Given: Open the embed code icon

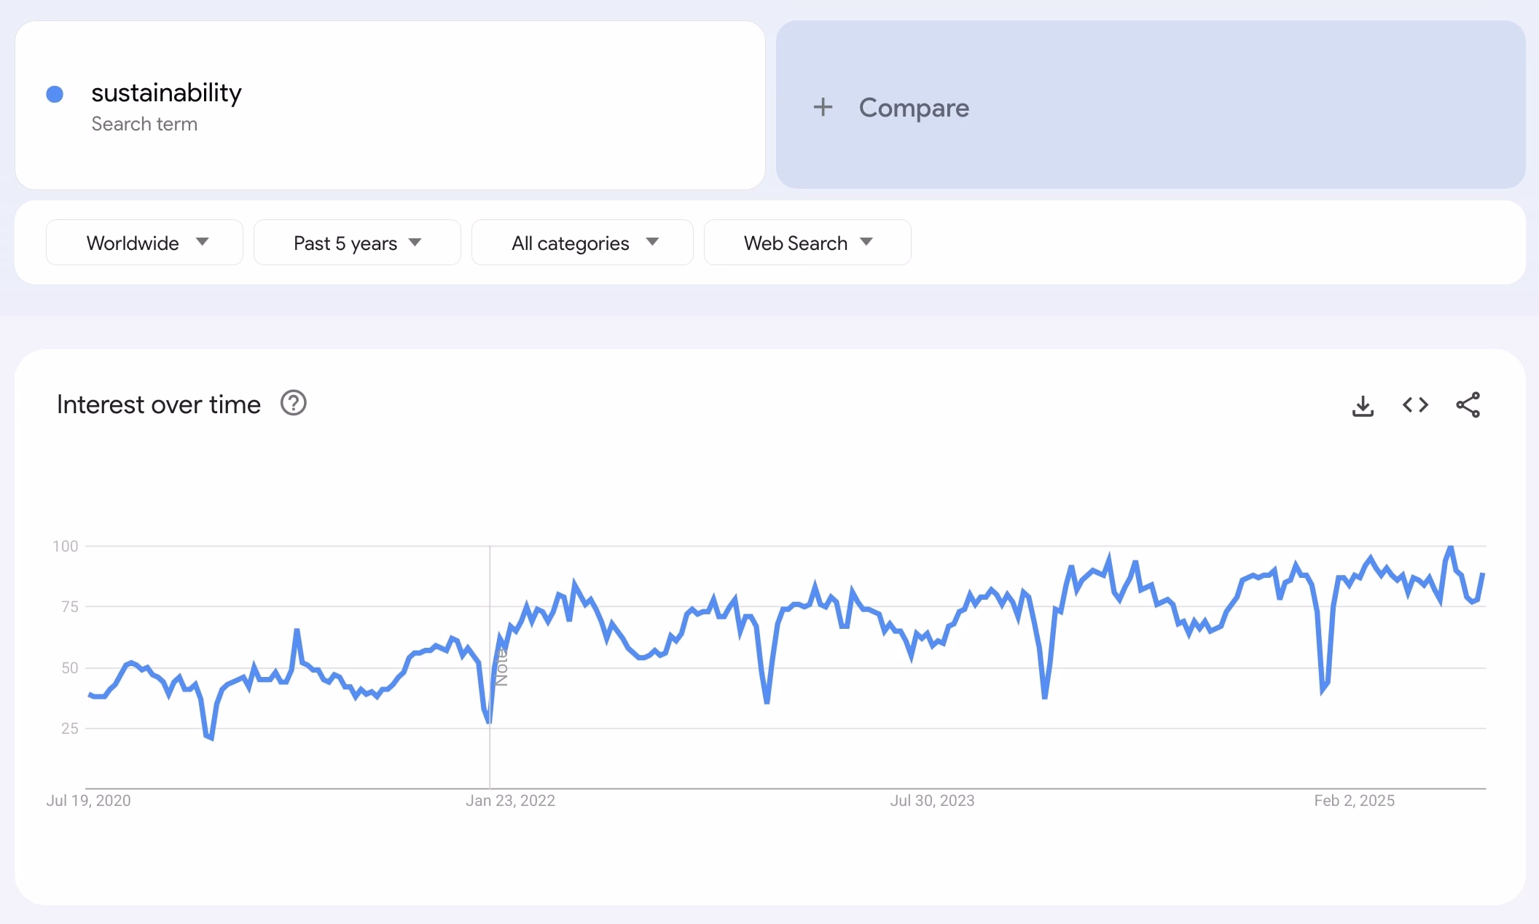Looking at the screenshot, I should pos(1415,405).
